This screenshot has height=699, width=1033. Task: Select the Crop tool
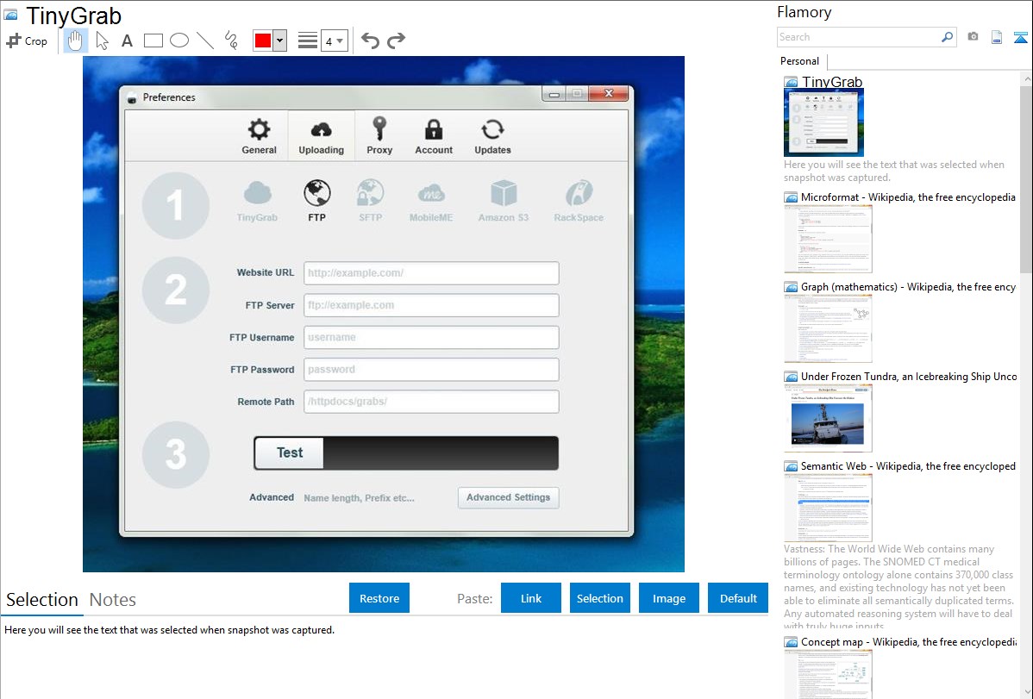[x=27, y=41]
